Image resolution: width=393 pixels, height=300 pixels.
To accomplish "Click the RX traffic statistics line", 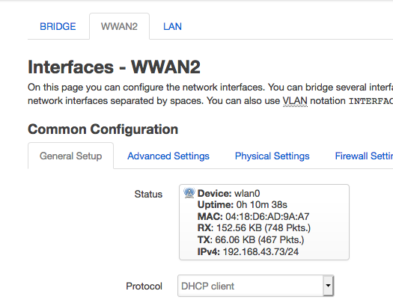I will (254, 228).
